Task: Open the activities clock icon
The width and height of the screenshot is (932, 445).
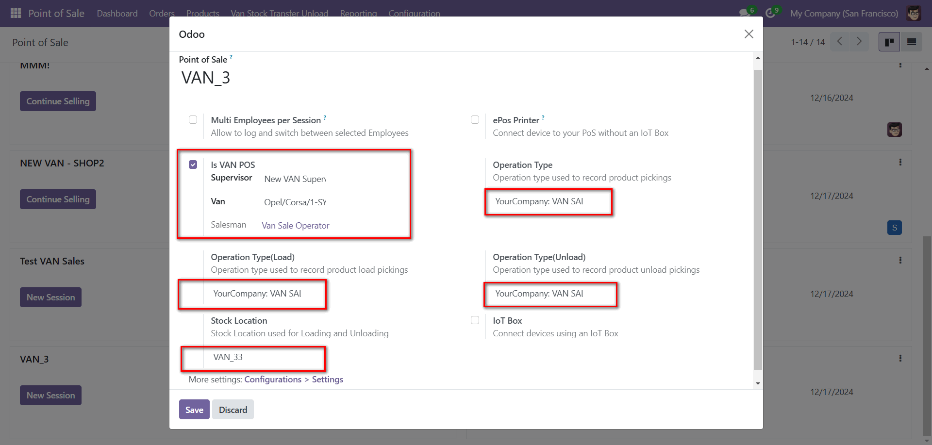Action: (x=770, y=13)
